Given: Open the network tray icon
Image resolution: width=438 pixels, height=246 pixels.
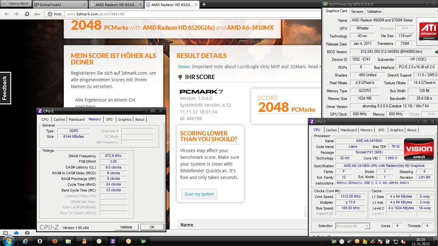Looking at the screenshot, I should pyautogui.click(x=395, y=241).
